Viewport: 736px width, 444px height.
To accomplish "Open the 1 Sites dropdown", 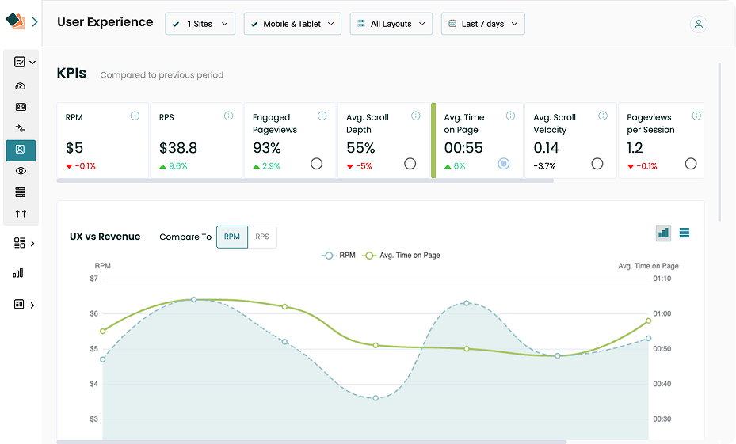I will tap(200, 24).
